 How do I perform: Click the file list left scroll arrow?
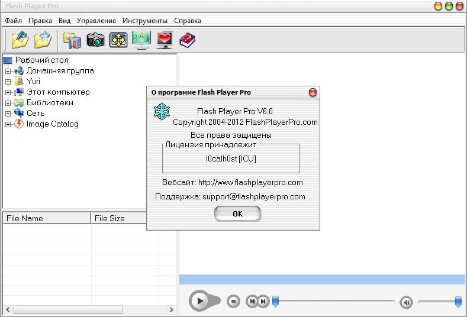point(8,309)
